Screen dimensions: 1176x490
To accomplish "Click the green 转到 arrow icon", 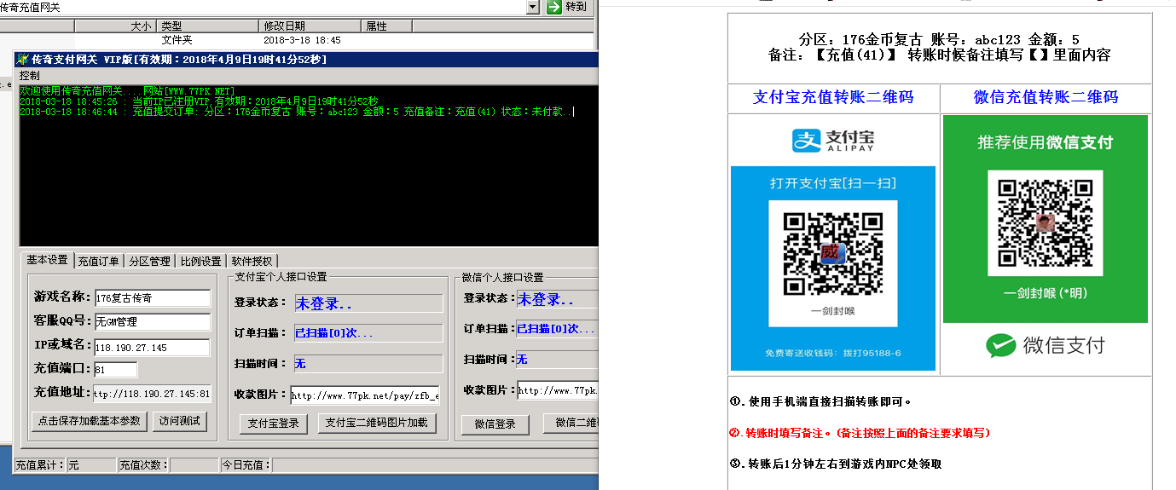I will click(554, 7).
